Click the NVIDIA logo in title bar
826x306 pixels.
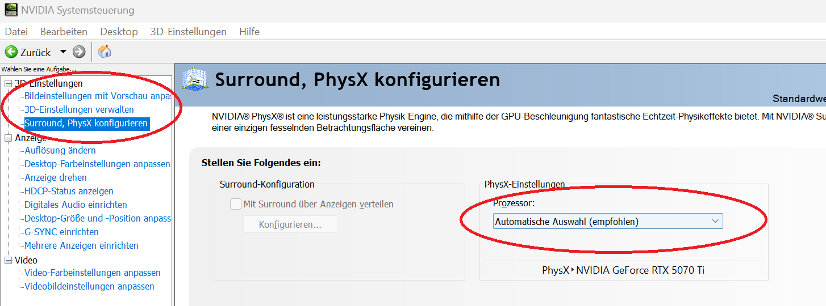coord(11,10)
